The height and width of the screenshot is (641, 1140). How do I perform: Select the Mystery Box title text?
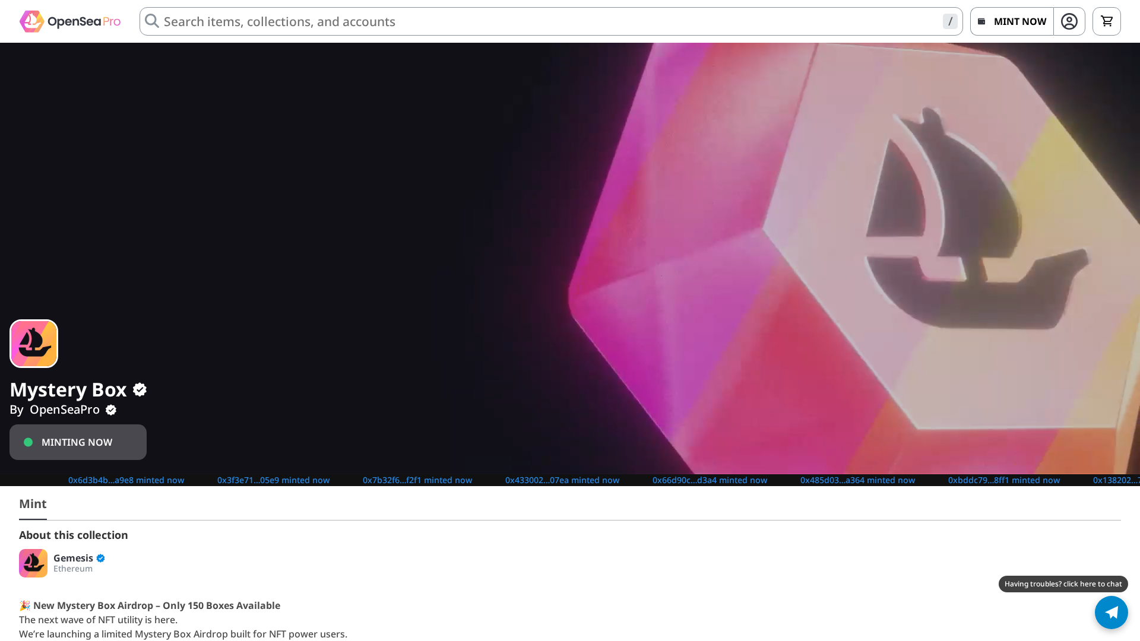(x=68, y=389)
